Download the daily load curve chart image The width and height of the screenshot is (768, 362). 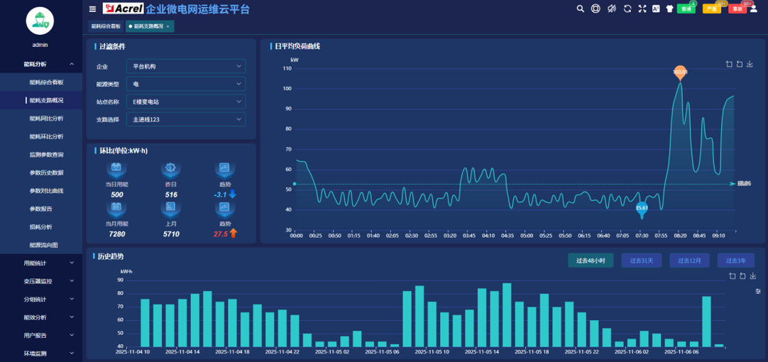click(750, 64)
